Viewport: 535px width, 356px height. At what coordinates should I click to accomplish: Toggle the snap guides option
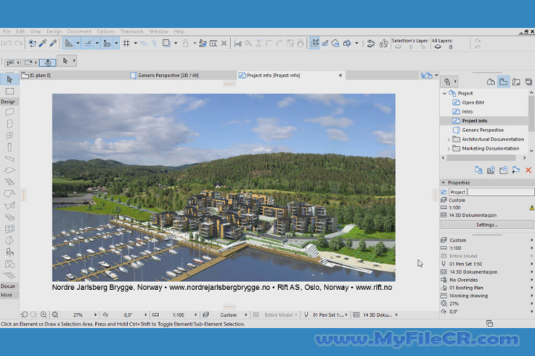[88, 43]
